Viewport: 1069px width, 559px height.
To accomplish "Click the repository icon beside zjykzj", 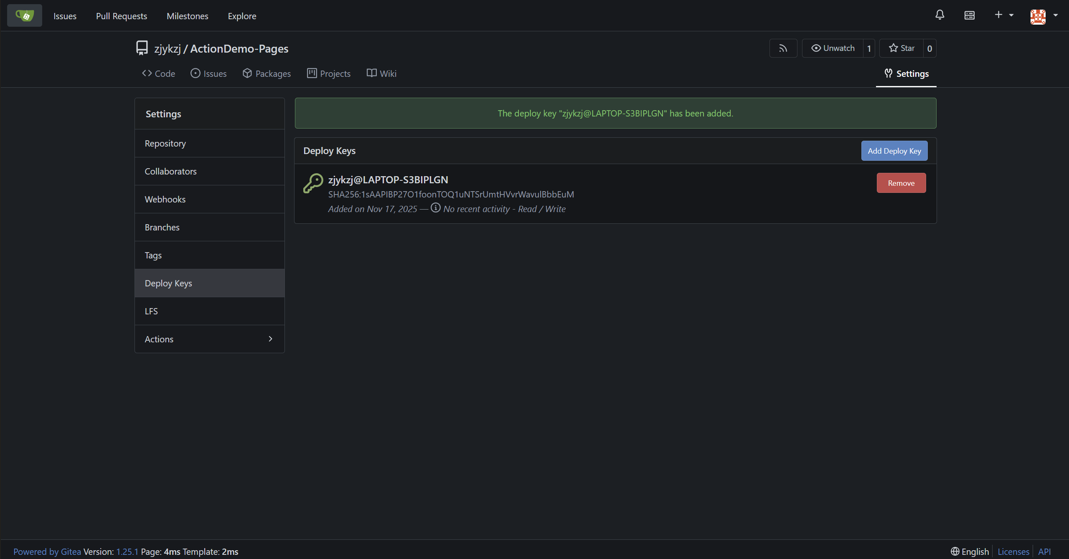I will [x=142, y=48].
